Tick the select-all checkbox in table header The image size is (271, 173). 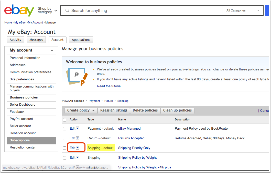point(65,120)
